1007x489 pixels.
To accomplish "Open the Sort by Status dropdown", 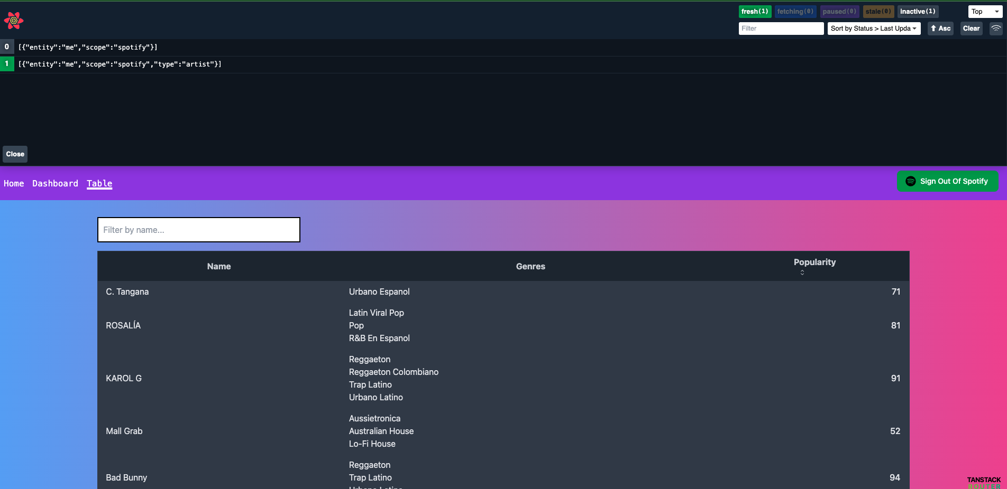I will [x=874, y=28].
